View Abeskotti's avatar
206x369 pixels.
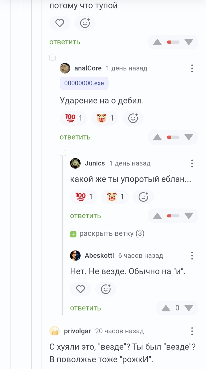[x=75, y=256]
